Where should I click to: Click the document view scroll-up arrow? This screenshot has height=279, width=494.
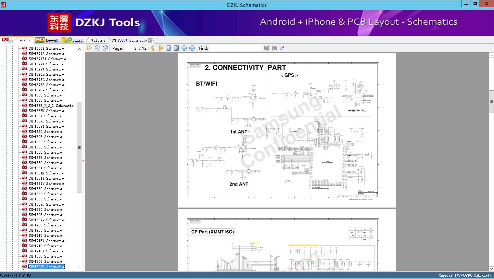click(x=491, y=56)
